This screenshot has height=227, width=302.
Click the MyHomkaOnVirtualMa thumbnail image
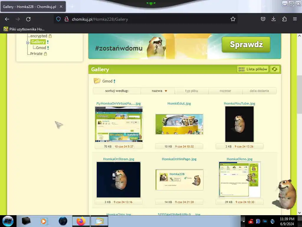(x=119, y=124)
